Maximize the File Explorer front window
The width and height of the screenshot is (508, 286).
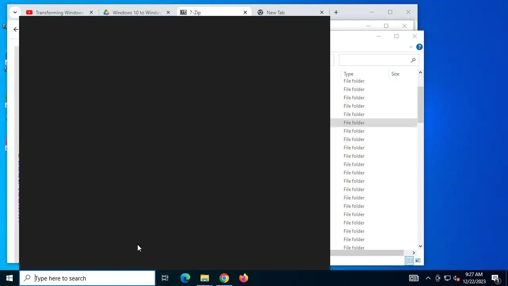click(x=396, y=36)
